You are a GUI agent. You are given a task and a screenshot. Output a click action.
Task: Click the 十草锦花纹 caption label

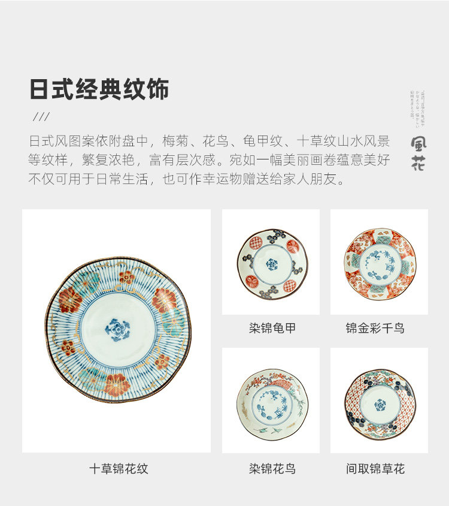pos(119,469)
